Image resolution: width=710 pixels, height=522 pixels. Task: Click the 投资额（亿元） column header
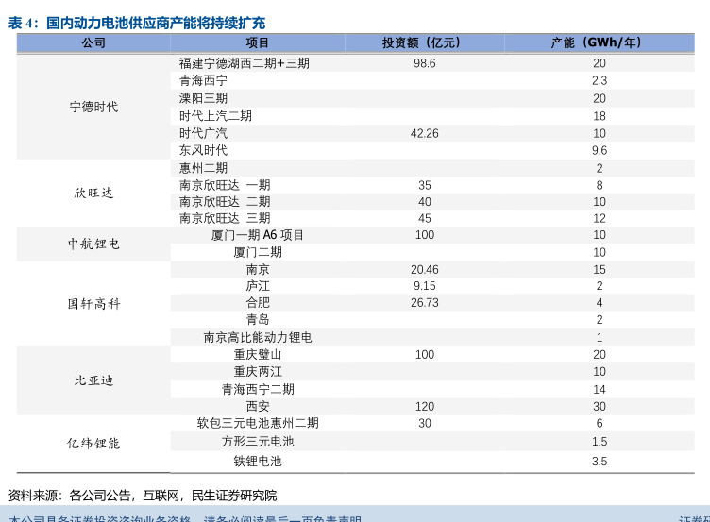[424, 43]
